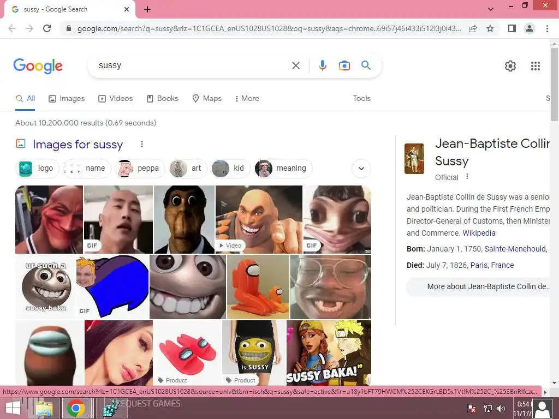Screen dimensions: 559x419
Task: Open knowledge panel options dots near Official
Action: [x=467, y=177]
